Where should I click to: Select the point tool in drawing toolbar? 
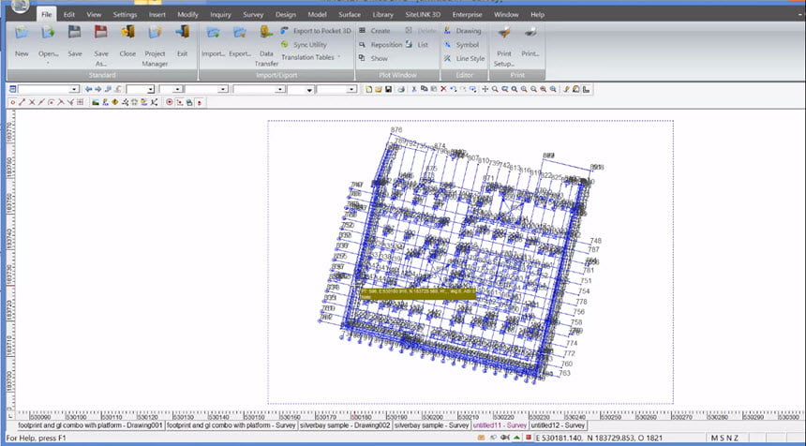point(13,103)
